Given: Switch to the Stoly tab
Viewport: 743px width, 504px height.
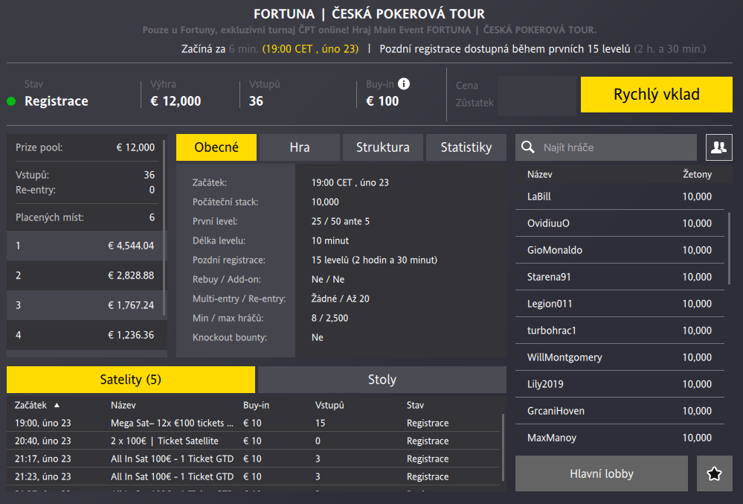Looking at the screenshot, I should (382, 380).
